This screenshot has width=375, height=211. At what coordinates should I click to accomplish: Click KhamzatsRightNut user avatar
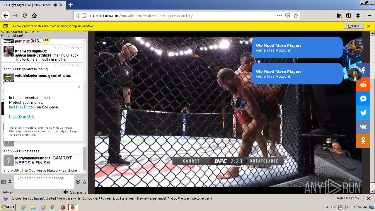(x=9, y=51)
